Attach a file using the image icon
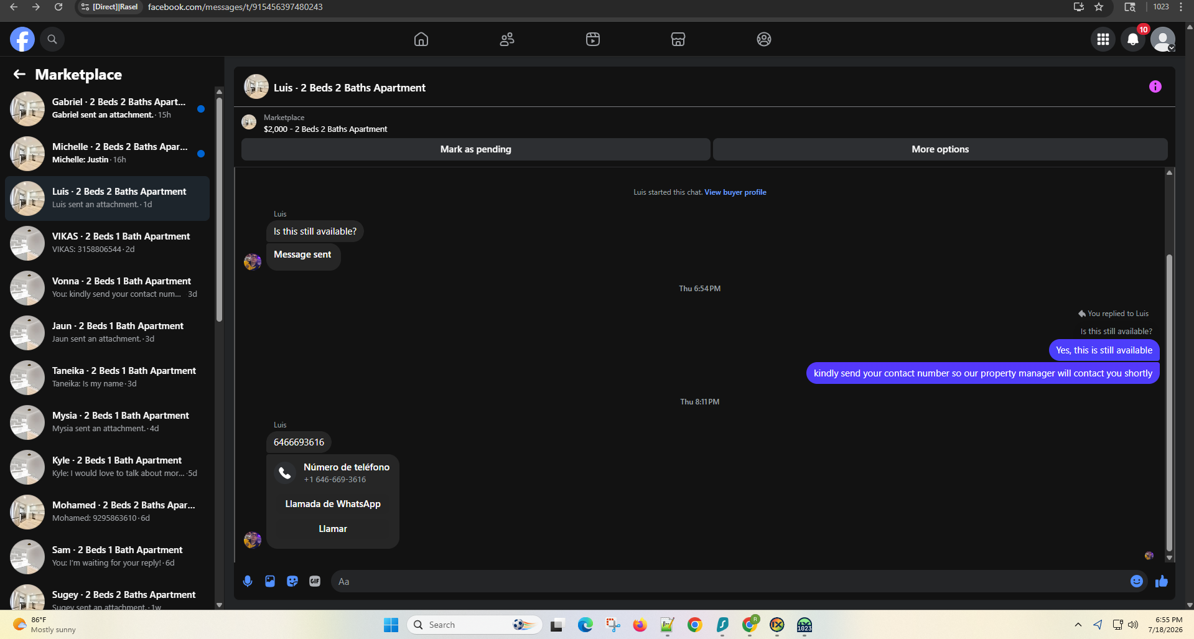The width and height of the screenshot is (1194, 639). click(270, 581)
